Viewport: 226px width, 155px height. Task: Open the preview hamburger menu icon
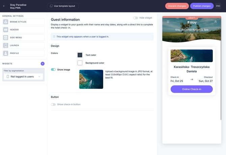168,22
